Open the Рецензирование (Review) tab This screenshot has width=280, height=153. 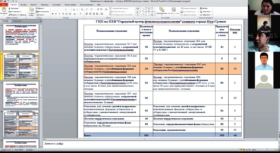point(87,5)
